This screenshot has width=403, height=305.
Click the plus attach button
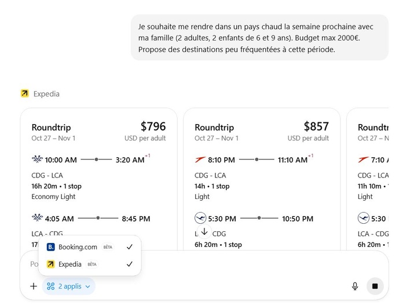[34, 286]
